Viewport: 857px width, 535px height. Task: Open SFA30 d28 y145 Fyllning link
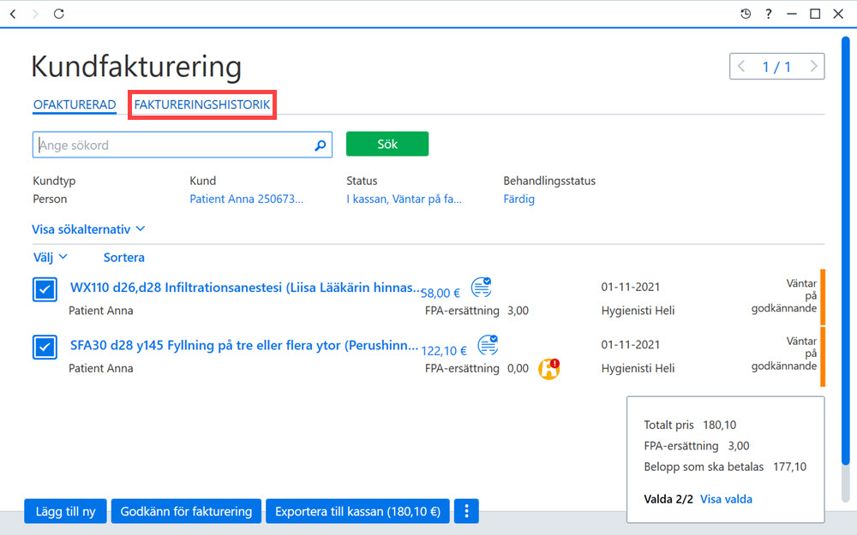point(244,345)
